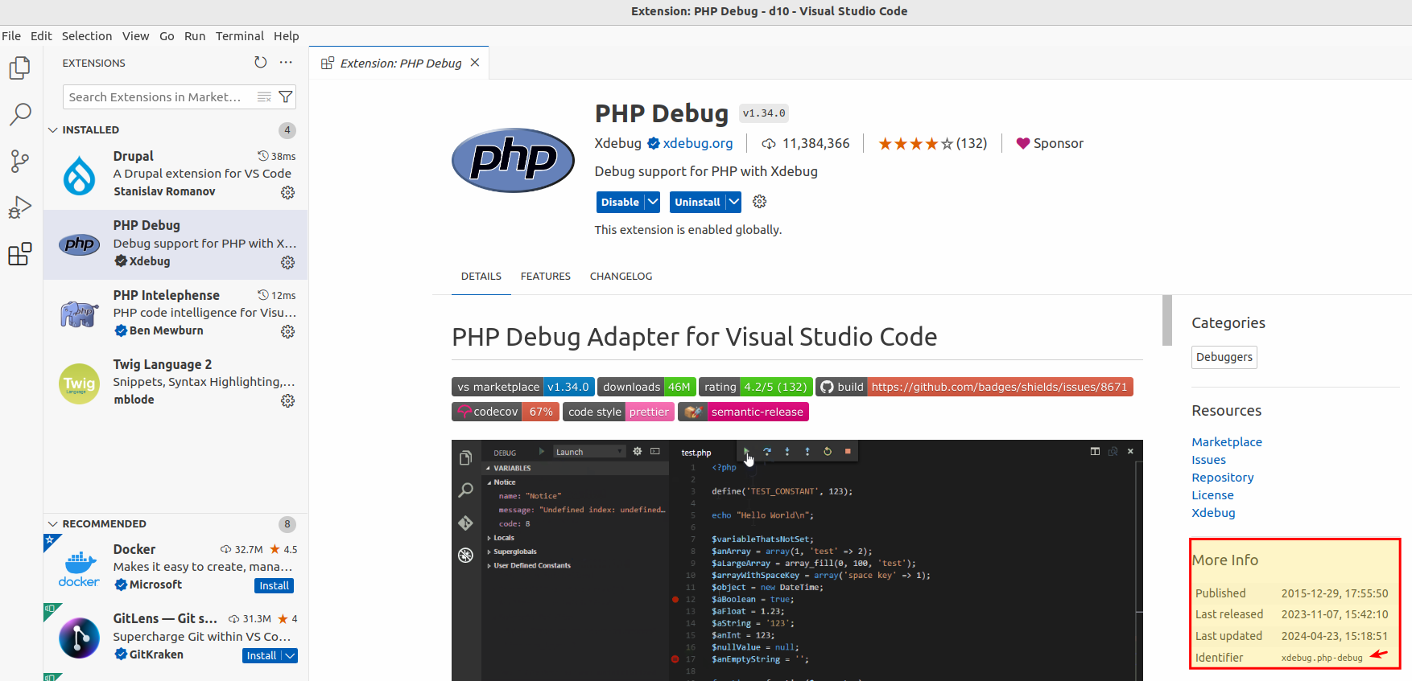
Task: Open the Repository resource link
Action: tap(1223, 478)
